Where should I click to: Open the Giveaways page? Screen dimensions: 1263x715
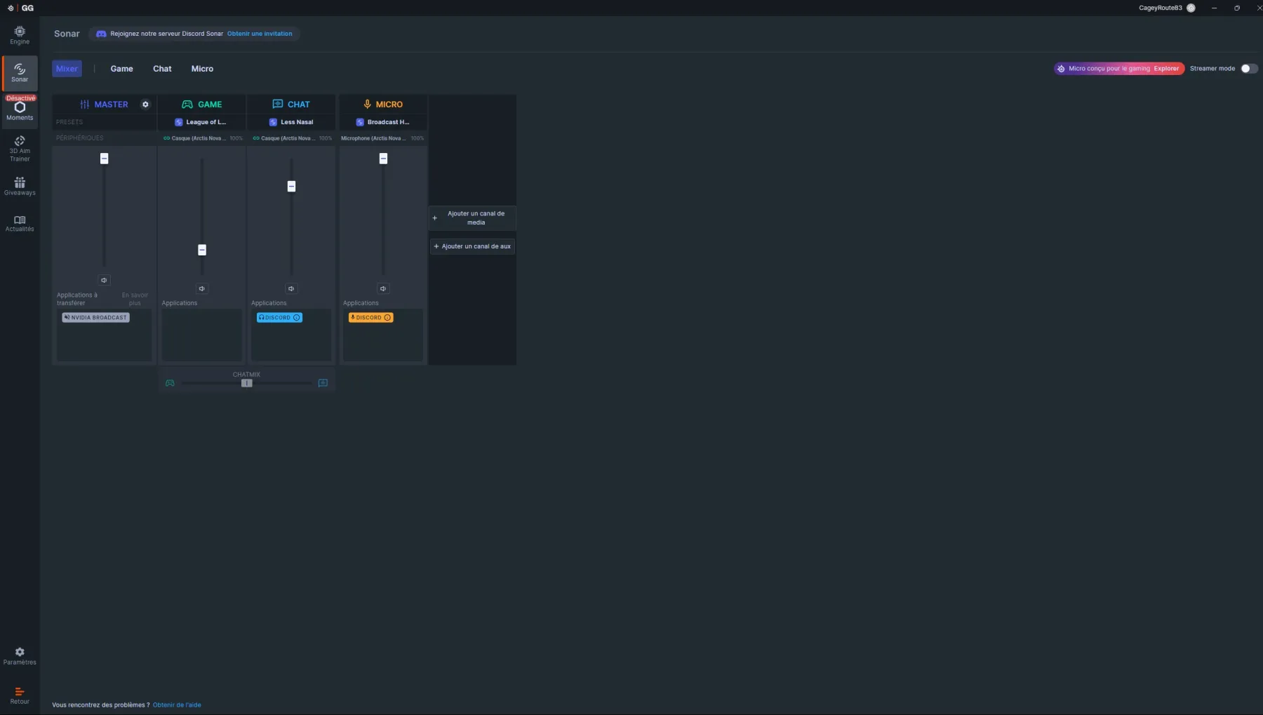coord(20,186)
